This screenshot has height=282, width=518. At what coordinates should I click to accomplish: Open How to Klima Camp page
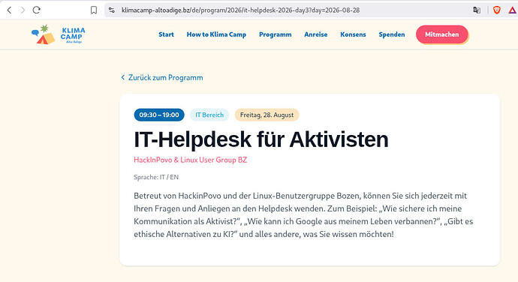click(x=216, y=34)
